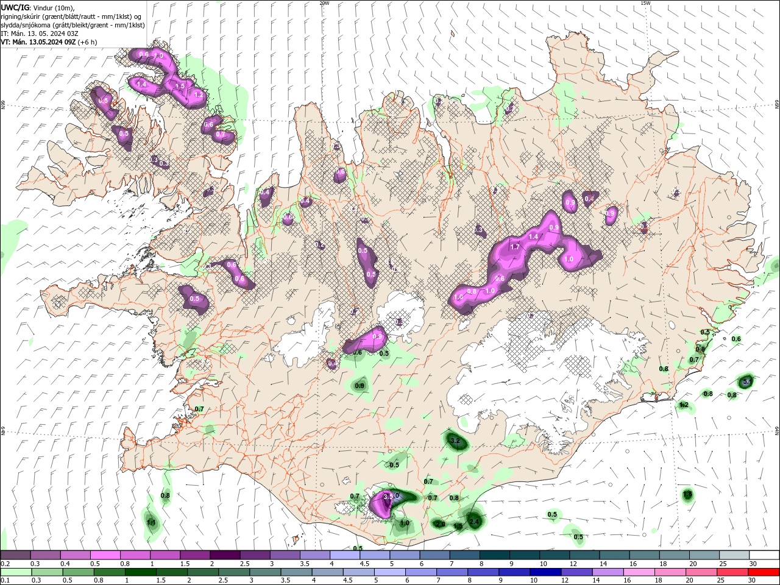Click the pale mint 0.1–0.3 rain scale swatch
Screen dimensions: 780x585
(x=15, y=572)
